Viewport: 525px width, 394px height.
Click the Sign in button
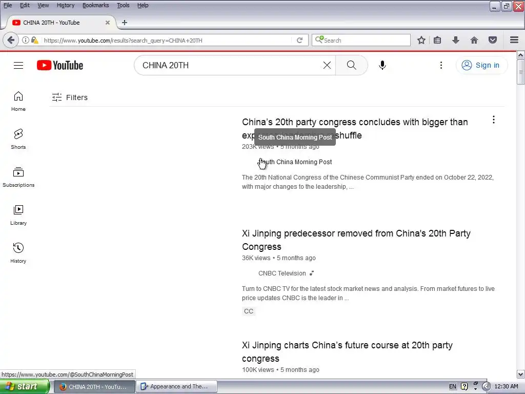481,65
